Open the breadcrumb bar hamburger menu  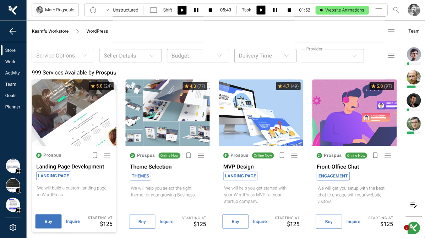391,31
